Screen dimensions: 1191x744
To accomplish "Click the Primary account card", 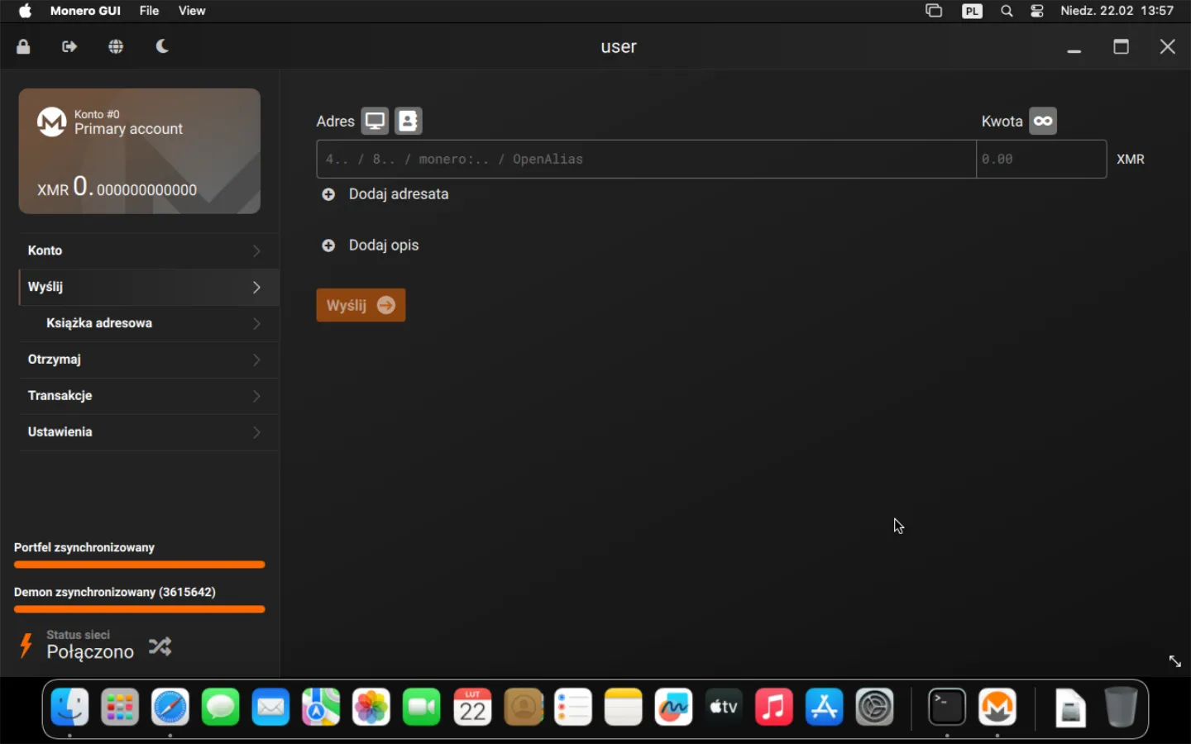I will (140, 151).
